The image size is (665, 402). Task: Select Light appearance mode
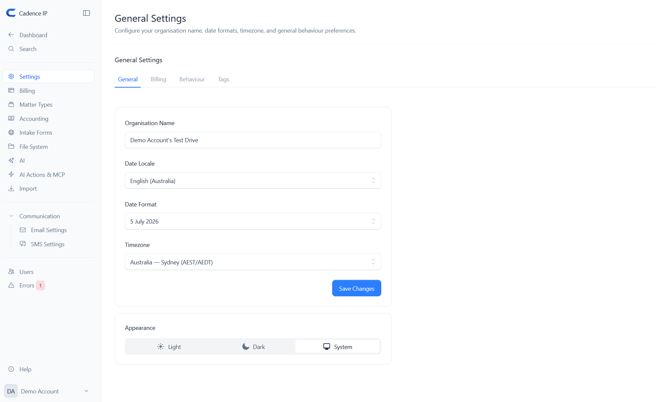pyautogui.click(x=169, y=347)
